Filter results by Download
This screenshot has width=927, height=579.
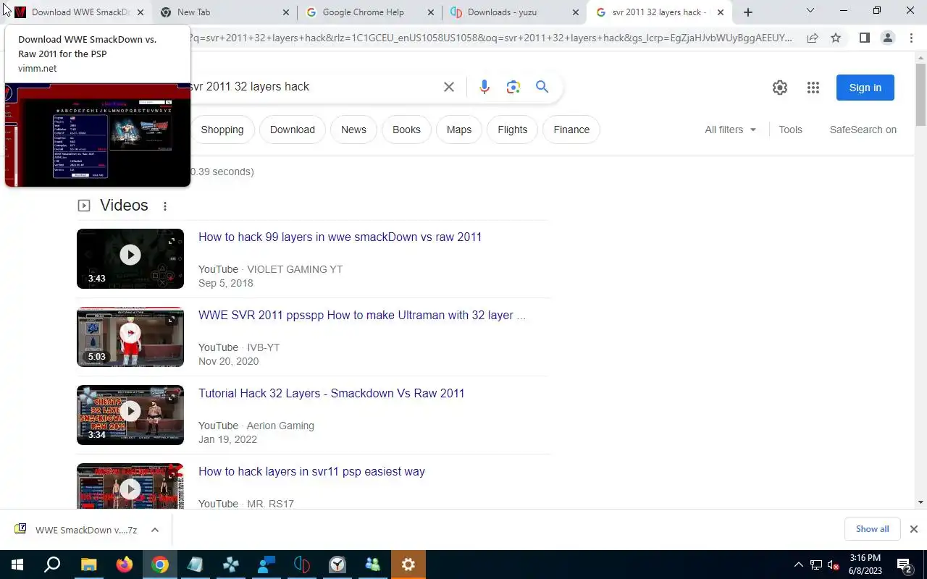[293, 130]
